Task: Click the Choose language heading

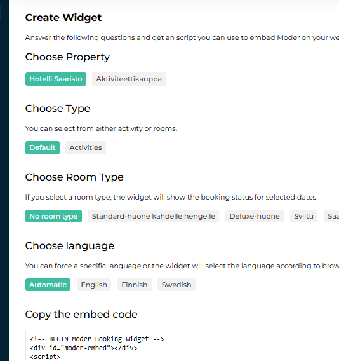Action: pos(70,246)
